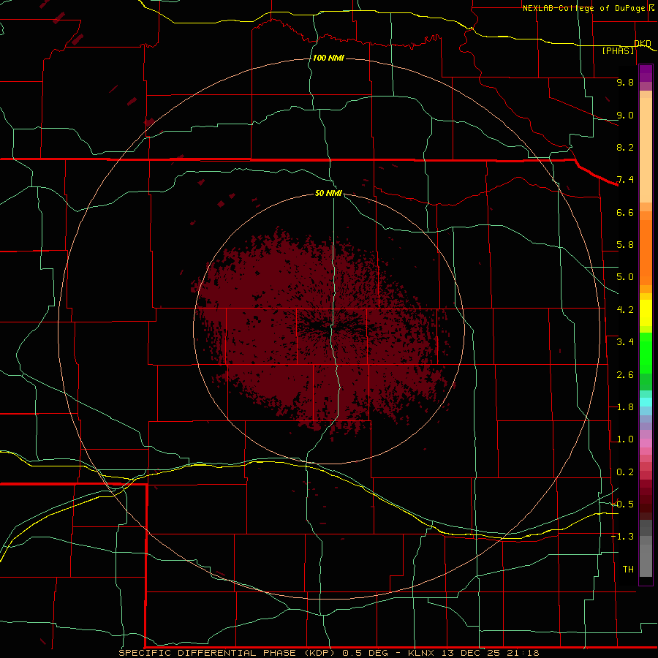The height and width of the screenshot is (658, 658).
Task: Click the 5.0 color scale value
Action: [625, 277]
